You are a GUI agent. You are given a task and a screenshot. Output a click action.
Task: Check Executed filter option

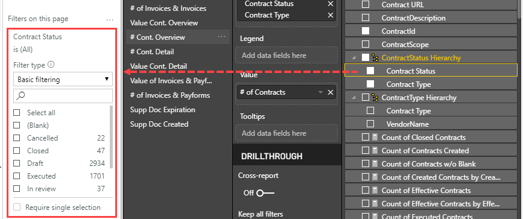(17, 176)
